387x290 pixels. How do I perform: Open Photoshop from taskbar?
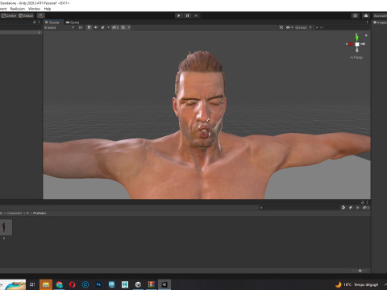click(x=98, y=284)
